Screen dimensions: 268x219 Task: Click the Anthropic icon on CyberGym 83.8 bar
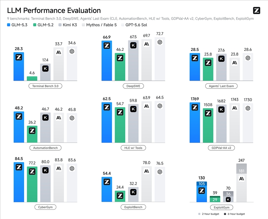(x=59, y=168)
